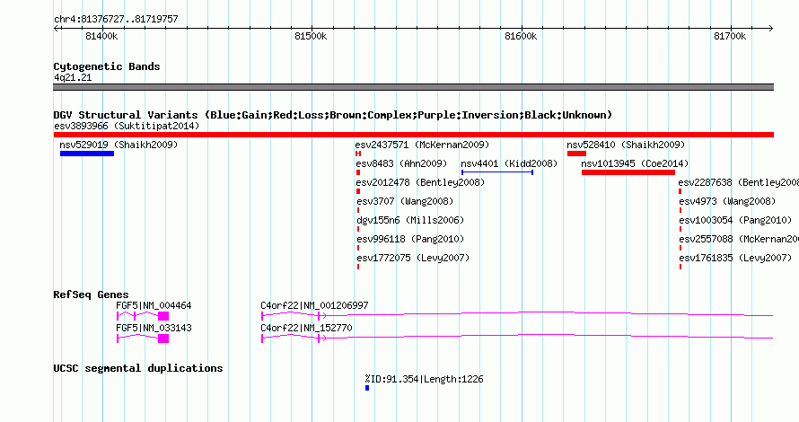Click the UCSC segmental duplications track title
The width and height of the screenshot is (799, 422).
click(138, 368)
